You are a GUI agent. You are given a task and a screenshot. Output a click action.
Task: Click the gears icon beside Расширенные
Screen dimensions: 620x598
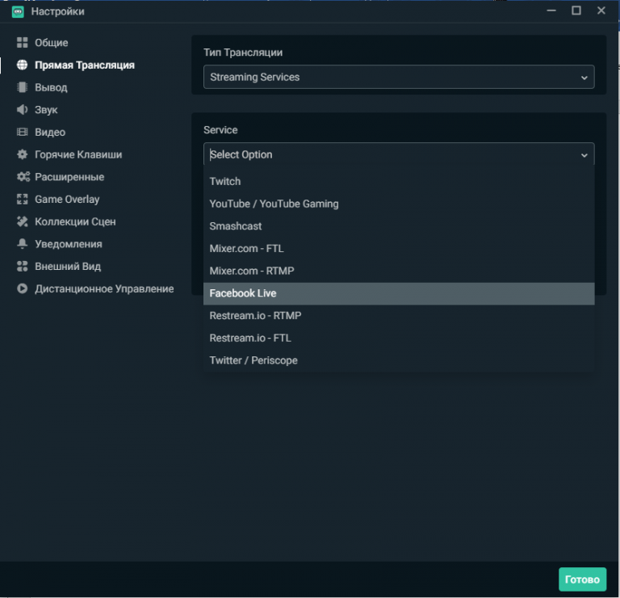click(x=23, y=177)
